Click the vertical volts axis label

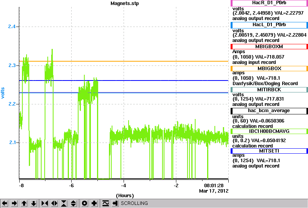click(3, 93)
